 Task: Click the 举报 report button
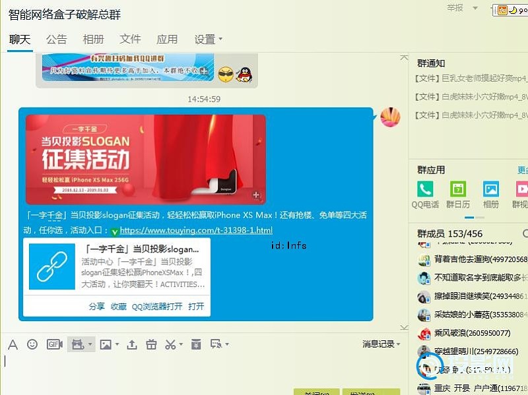point(455,7)
